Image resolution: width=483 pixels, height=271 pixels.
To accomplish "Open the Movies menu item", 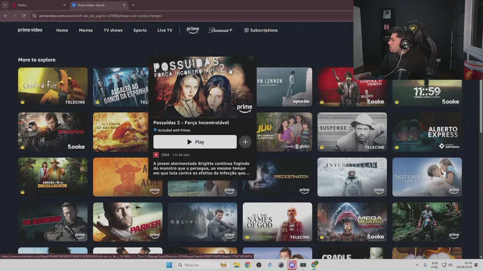I will point(86,30).
